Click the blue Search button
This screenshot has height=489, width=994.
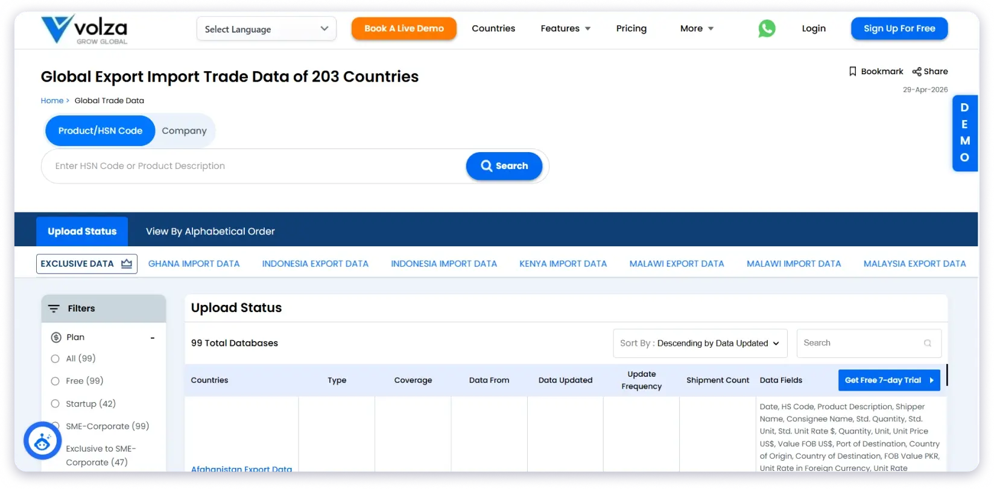504,166
